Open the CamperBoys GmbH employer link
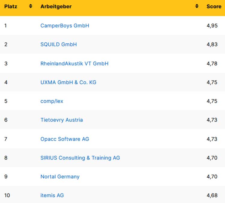The height and width of the screenshot is (203, 225). [65, 26]
